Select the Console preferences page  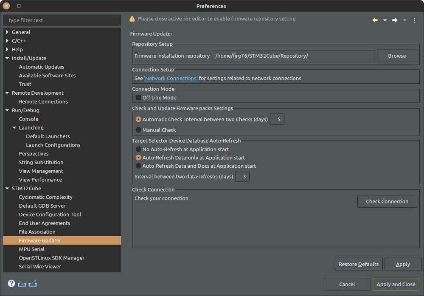tap(28, 119)
